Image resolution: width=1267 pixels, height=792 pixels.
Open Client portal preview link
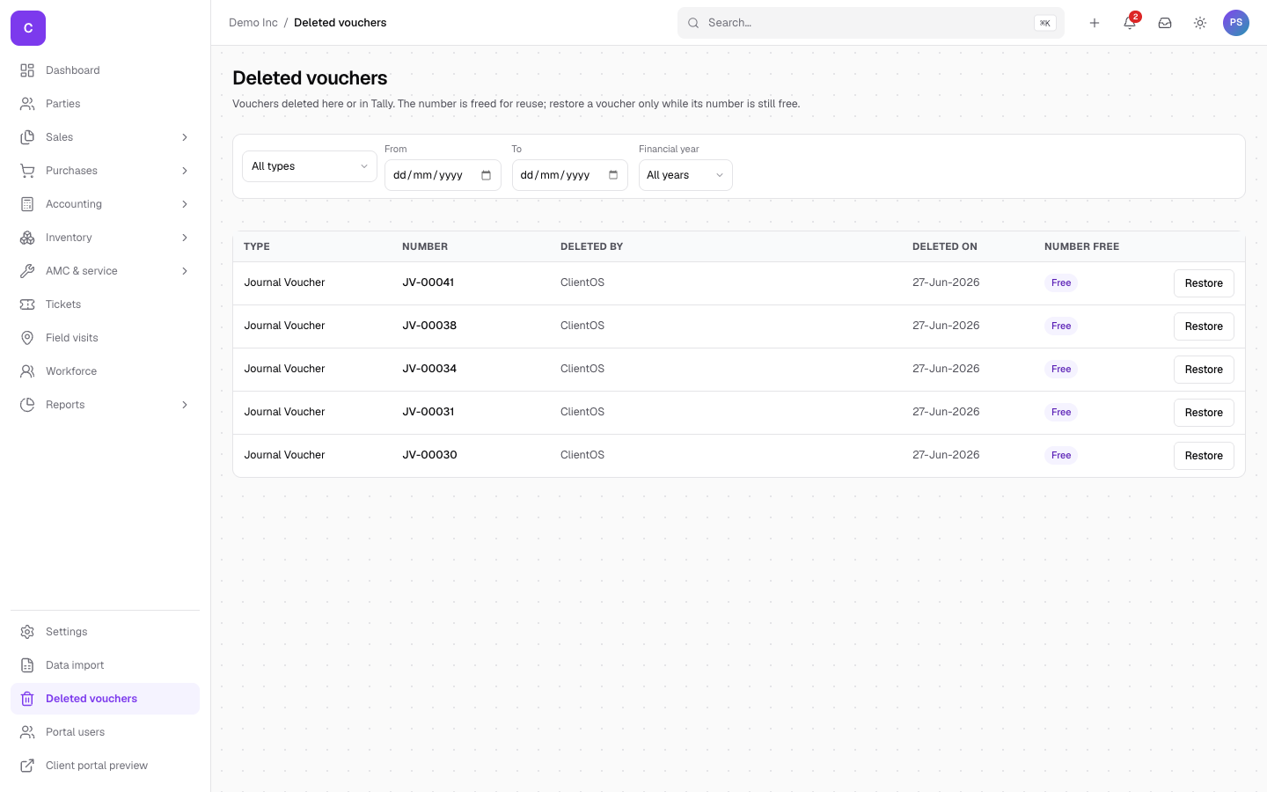tap(105, 766)
